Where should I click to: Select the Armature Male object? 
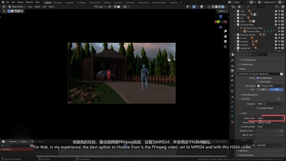click(253, 31)
